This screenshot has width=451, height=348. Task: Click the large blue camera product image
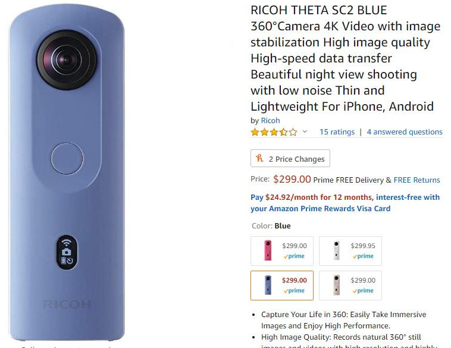click(67, 173)
